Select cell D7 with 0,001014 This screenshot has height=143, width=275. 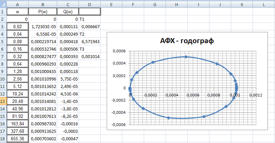[90, 56]
